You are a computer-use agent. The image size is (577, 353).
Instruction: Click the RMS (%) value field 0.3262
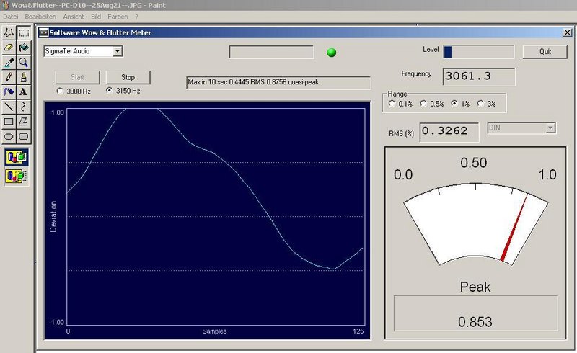click(449, 132)
